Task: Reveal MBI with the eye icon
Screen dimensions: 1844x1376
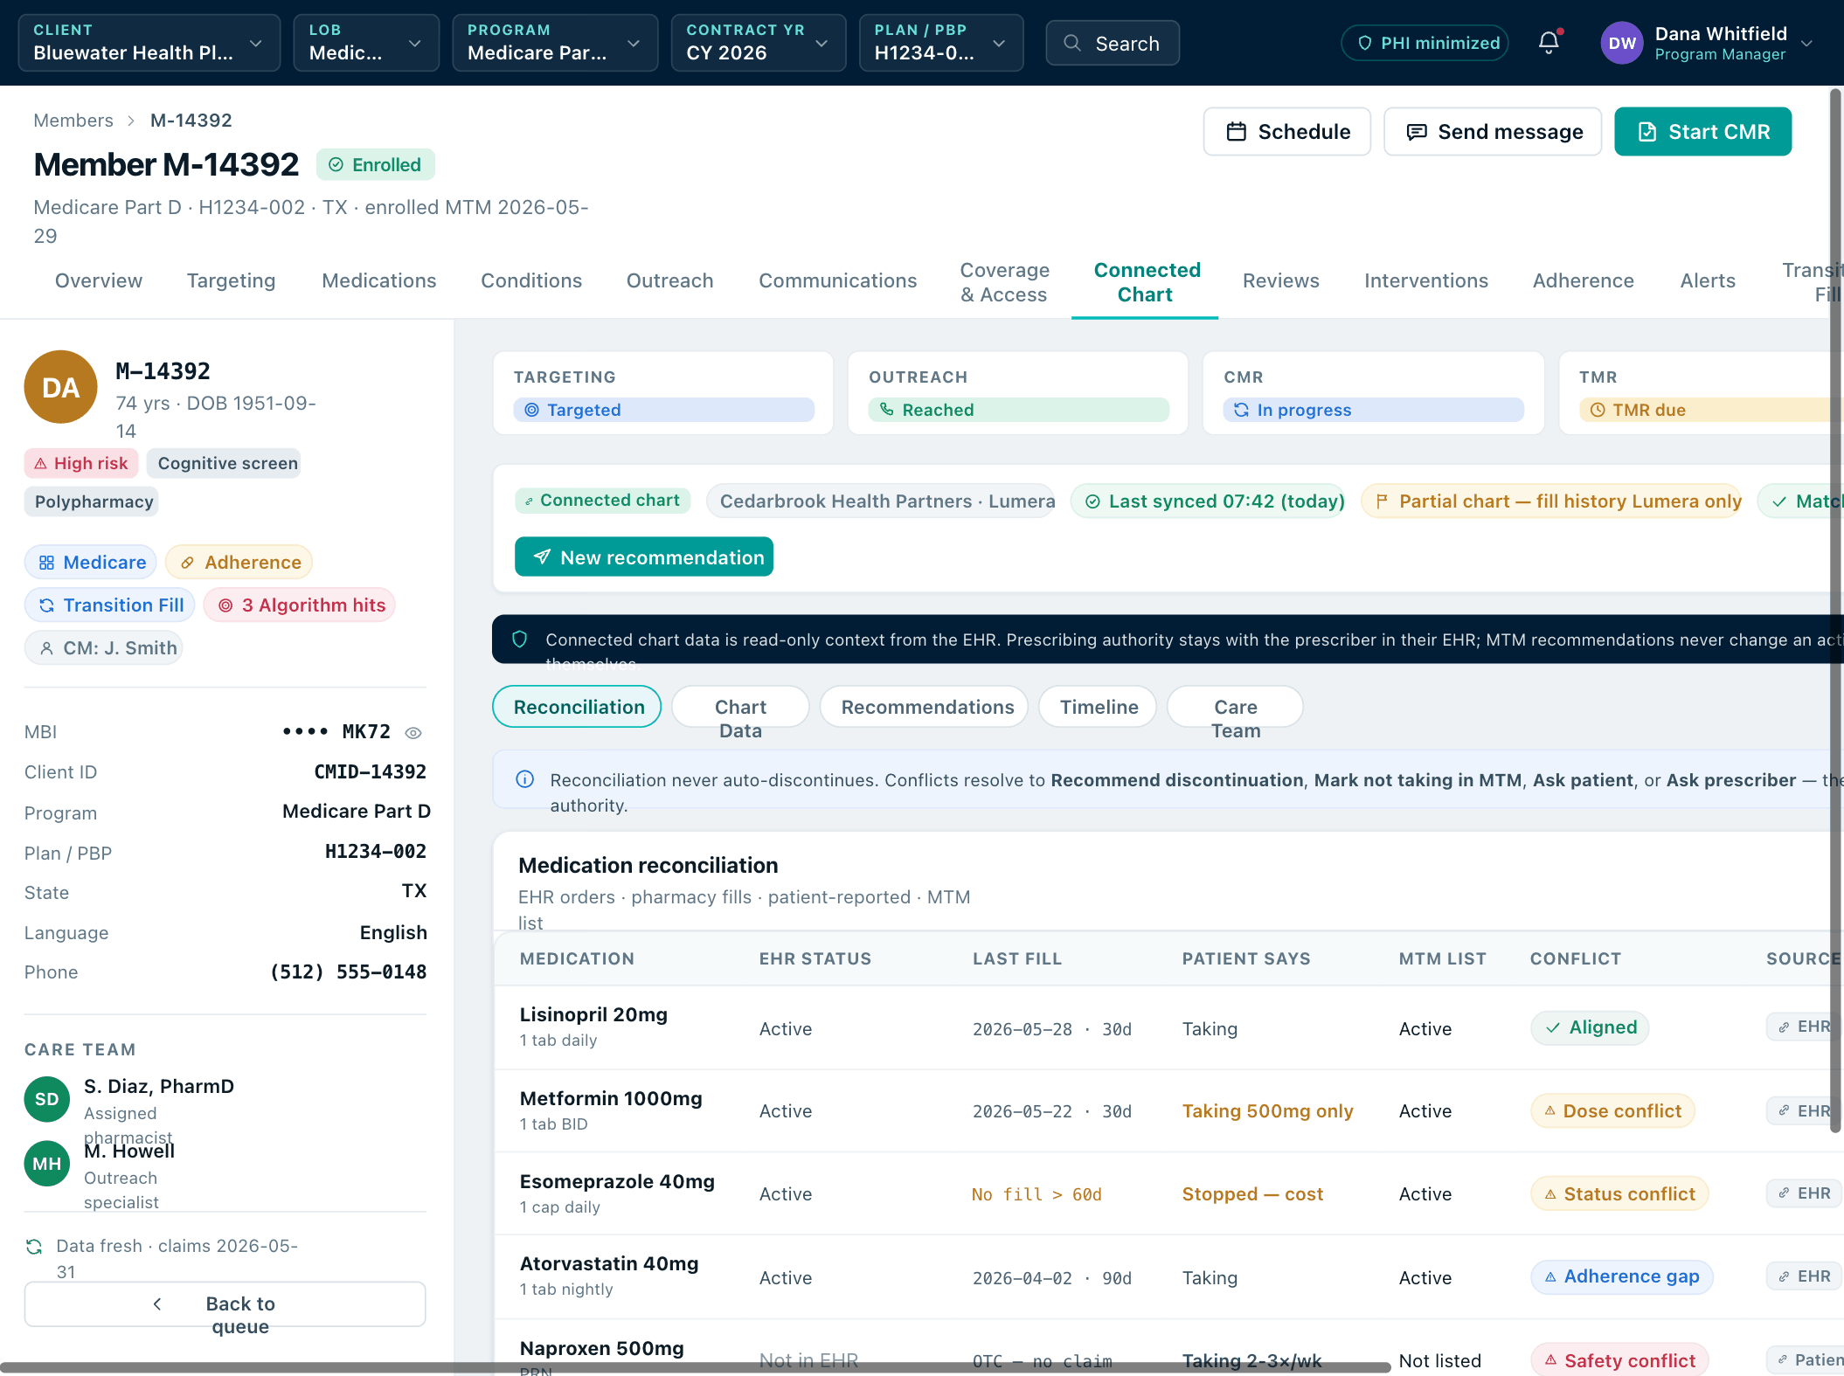Action: [413, 733]
